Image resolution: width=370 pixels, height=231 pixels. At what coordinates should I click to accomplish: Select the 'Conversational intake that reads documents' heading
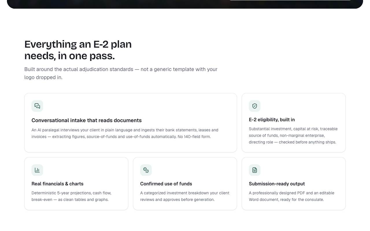[86, 120]
